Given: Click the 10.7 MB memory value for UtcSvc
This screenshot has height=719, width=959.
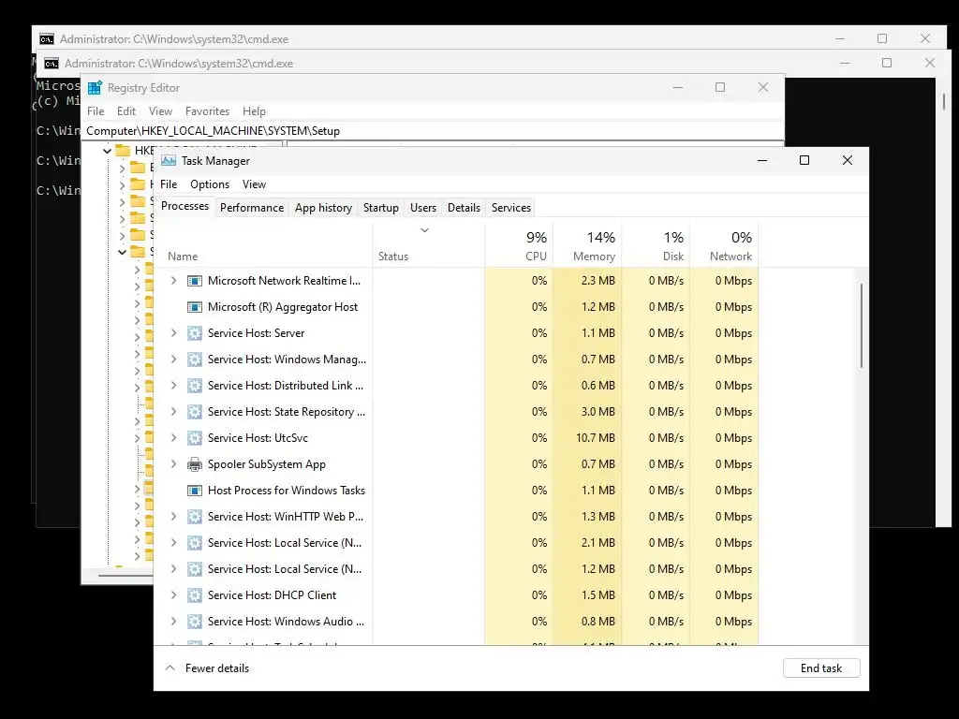Looking at the screenshot, I should tap(595, 438).
